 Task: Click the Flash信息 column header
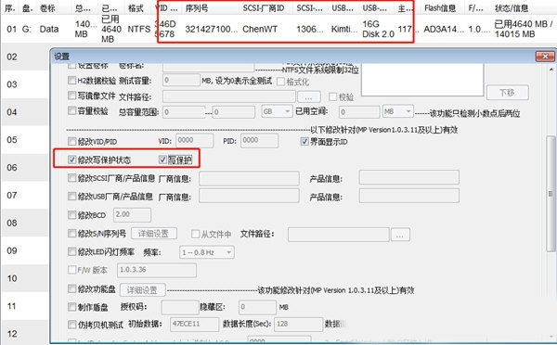(x=440, y=7)
